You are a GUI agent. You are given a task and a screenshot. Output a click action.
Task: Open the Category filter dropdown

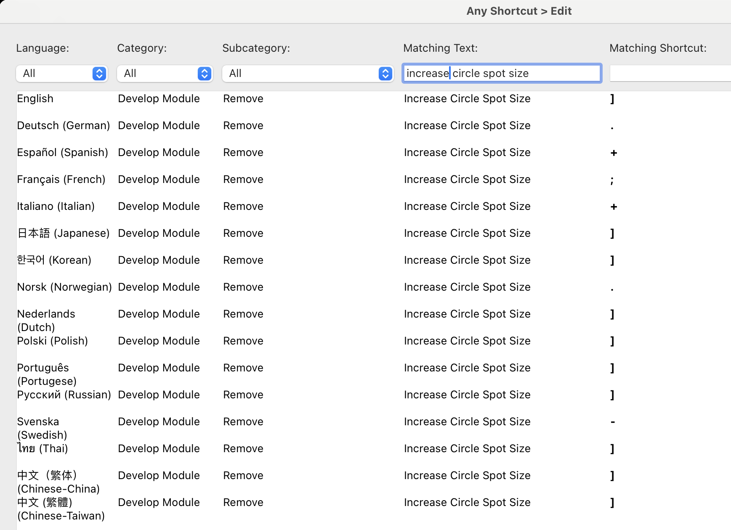coord(165,73)
